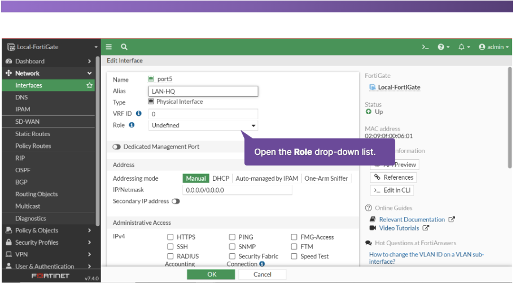Toggle the hamburger menu icon

click(108, 47)
